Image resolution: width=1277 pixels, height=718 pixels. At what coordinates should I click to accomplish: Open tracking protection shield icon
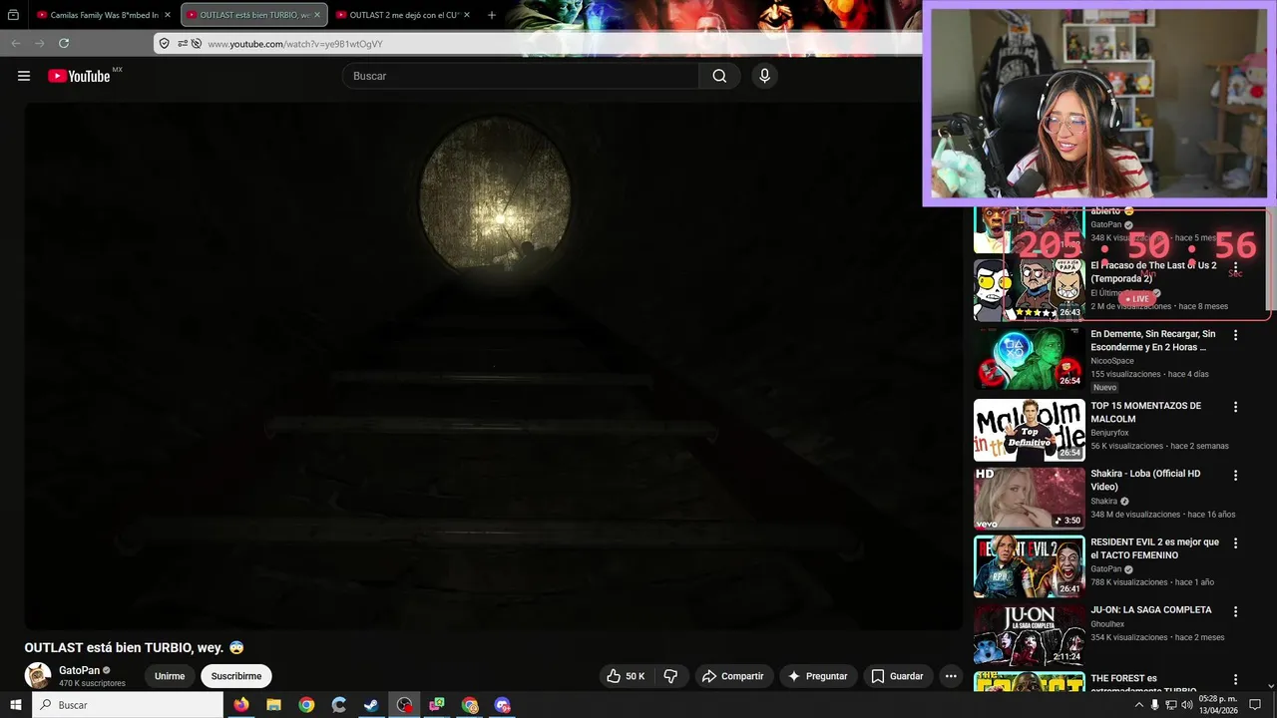[165, 43]
